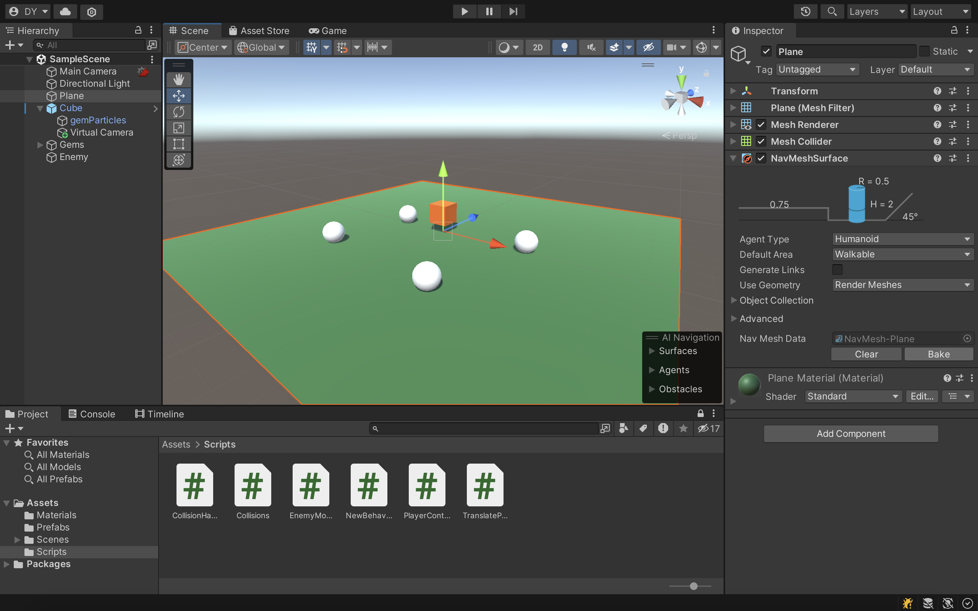Open package manager icon in top bar
Viewport: 978px width, 611px height.
[92, 11]
